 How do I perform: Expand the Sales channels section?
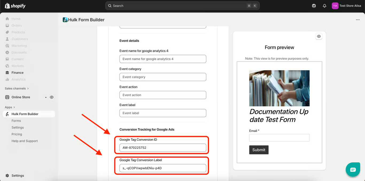click(17, 88)
